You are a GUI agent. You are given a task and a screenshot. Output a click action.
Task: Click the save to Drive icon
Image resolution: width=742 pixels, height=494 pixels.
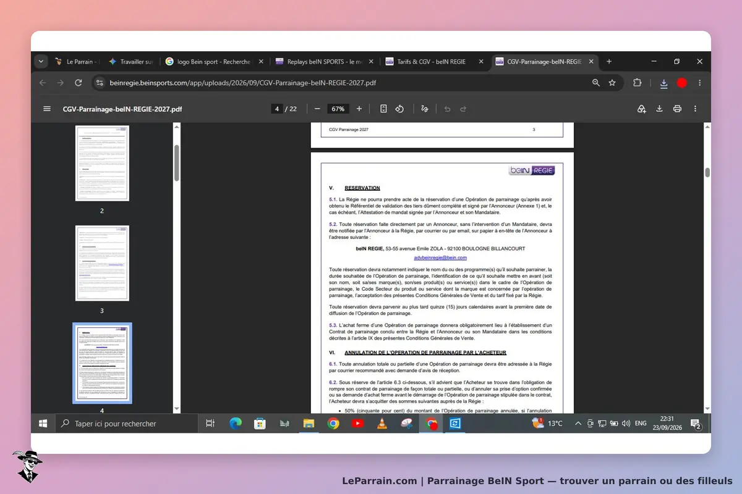pos(642,109)
